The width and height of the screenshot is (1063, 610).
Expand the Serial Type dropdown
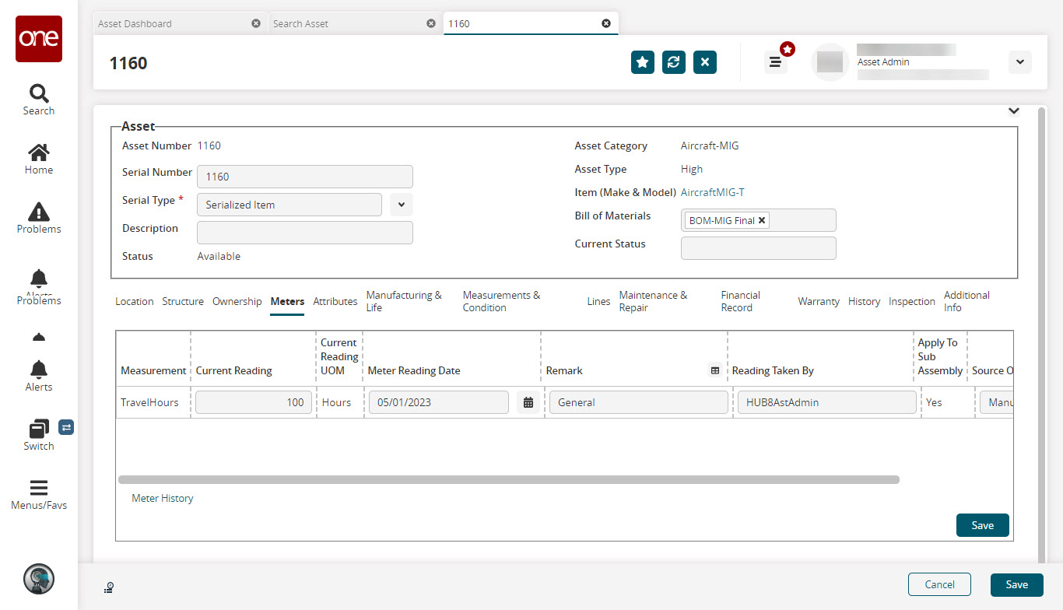pyautogui.click(x=401, y=205)
